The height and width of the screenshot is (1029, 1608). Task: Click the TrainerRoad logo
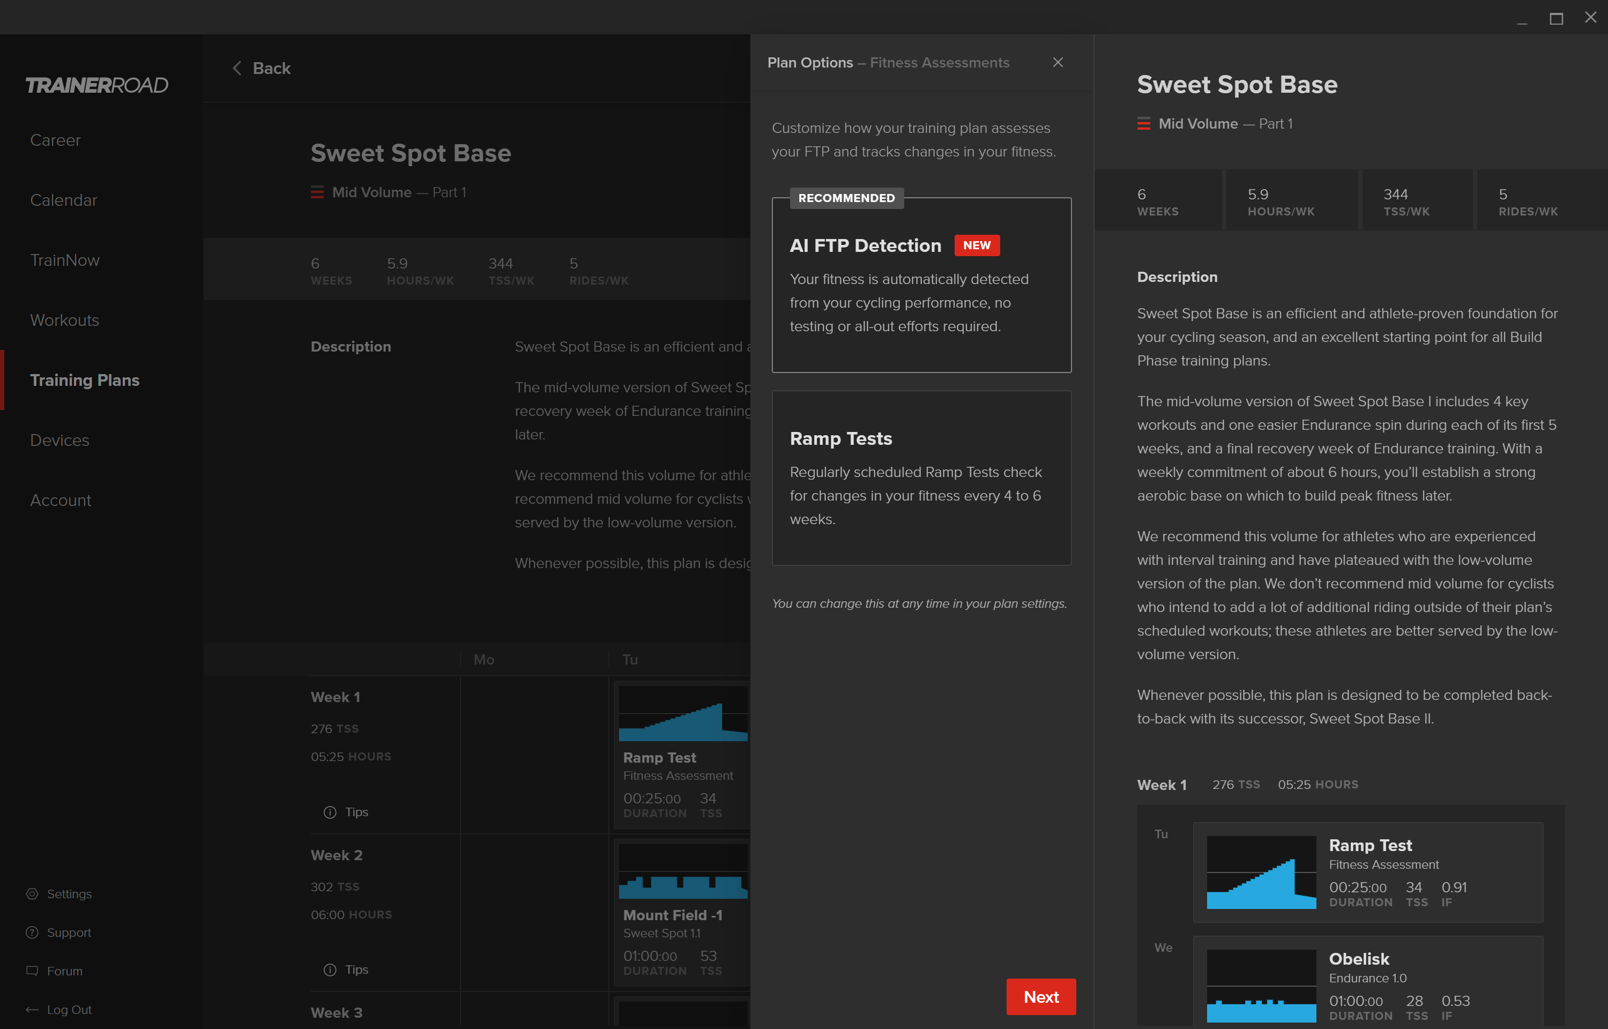(x=97, y=86)
